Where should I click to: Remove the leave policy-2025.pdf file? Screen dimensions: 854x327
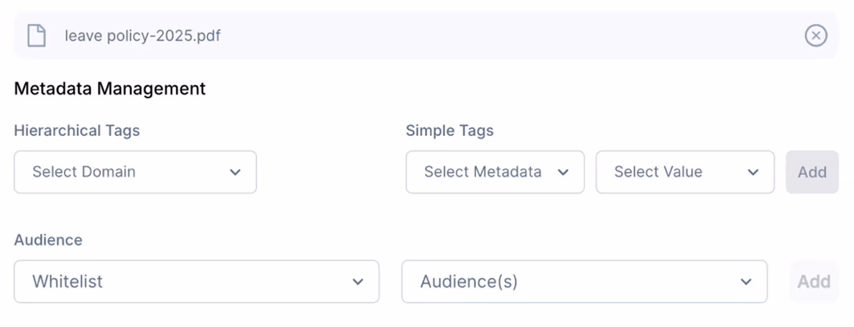pyautogui.click(x=815, y=36)
